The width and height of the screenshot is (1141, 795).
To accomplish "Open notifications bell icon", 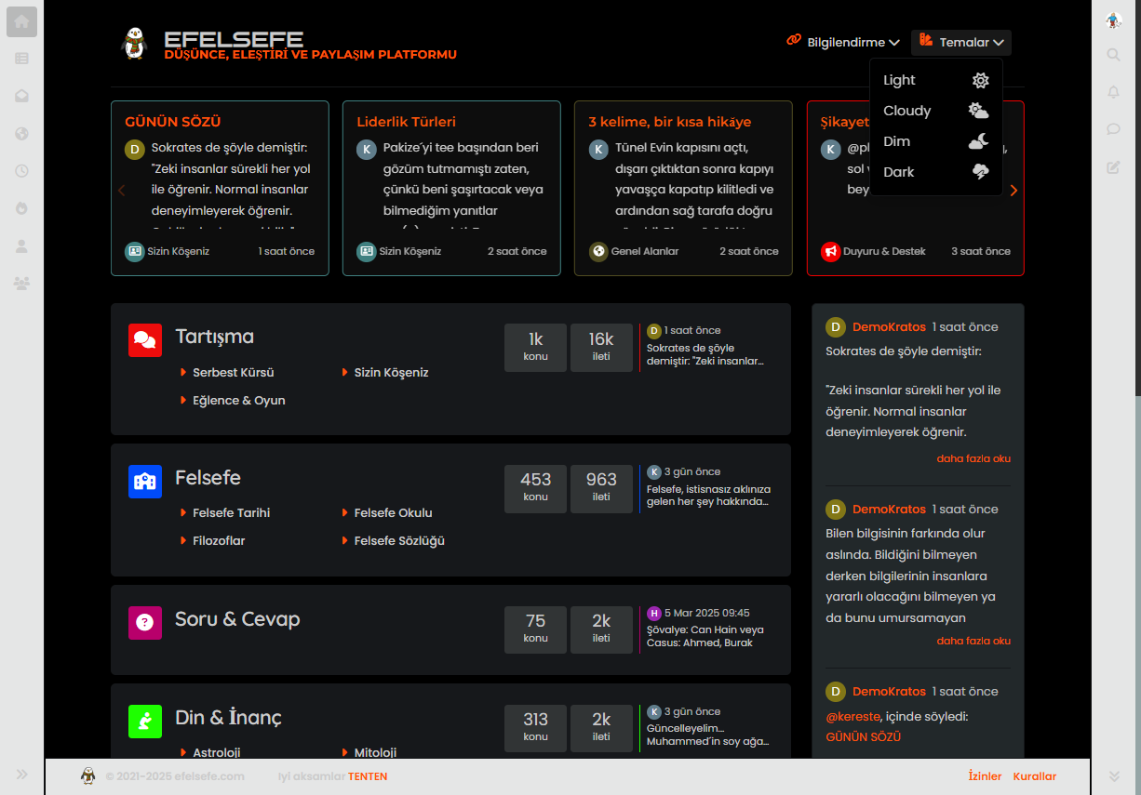I will pyautogui.click(x=1113, y=92).
